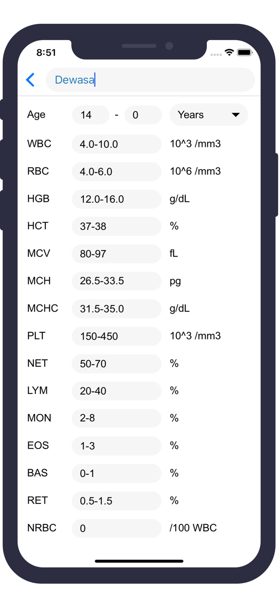Click the HCT range 37-38
Image resolution: width=280 pixels, height=607 pixels.
[116, 227]
